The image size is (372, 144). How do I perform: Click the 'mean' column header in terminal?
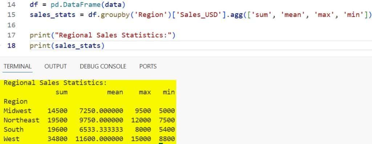[x=115, y=92]
